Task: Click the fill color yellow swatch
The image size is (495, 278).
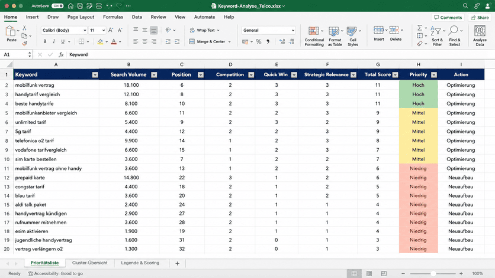Action: click(x=100, y=41)
